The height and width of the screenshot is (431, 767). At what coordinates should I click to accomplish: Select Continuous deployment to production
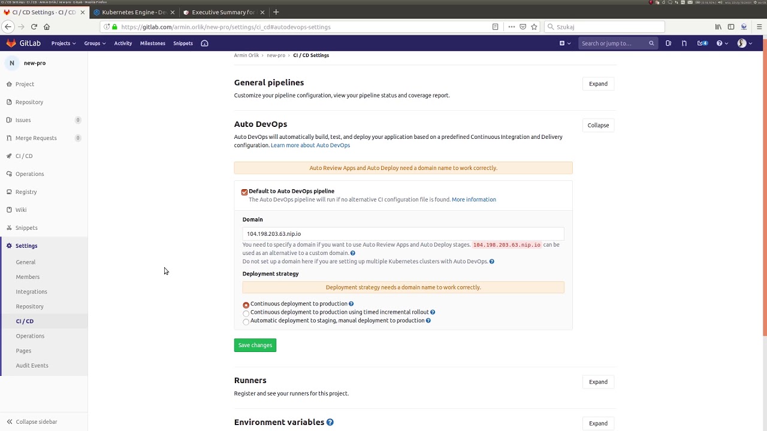click(246, 305)
